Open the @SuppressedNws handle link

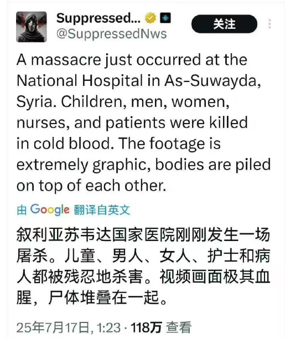[112, 34]
